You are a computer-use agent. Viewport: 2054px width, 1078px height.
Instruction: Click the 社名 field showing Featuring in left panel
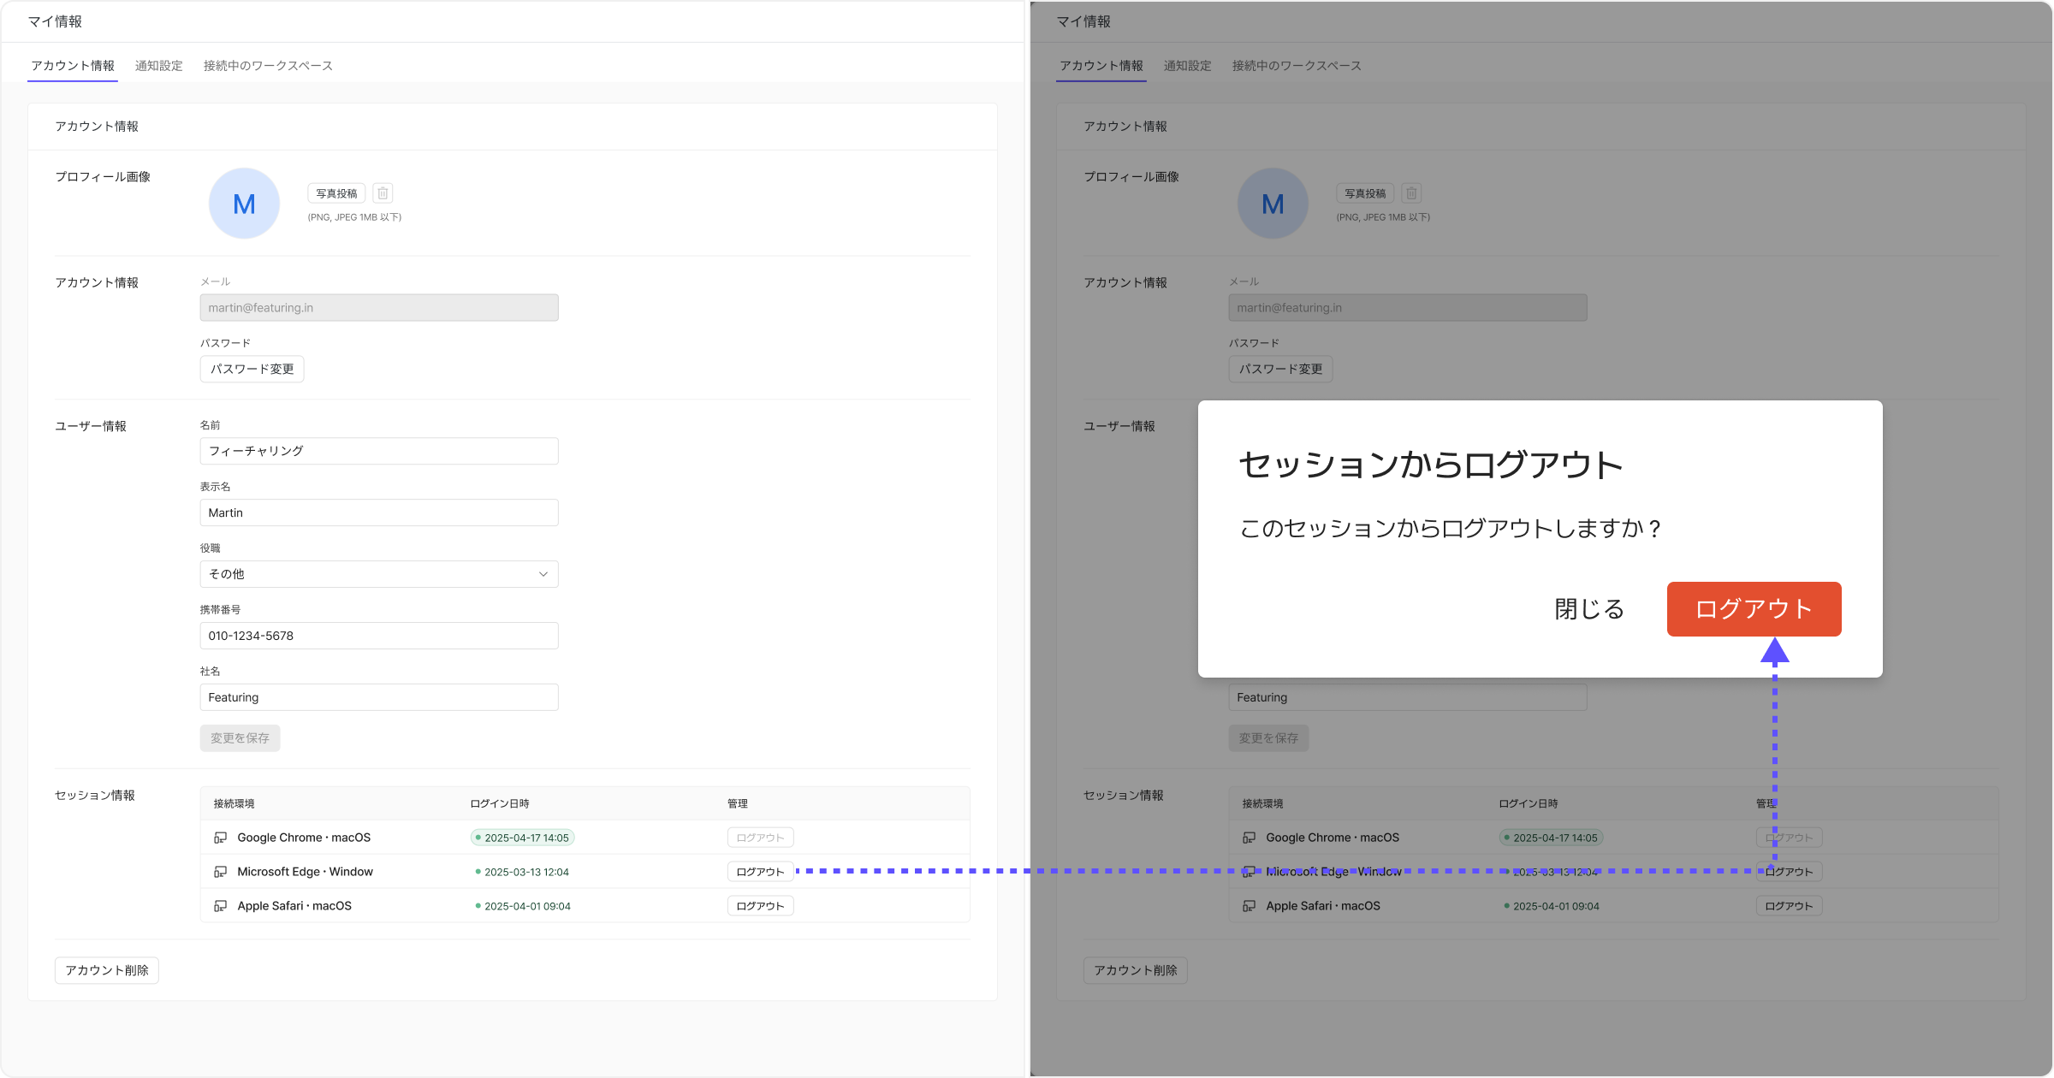378,697
